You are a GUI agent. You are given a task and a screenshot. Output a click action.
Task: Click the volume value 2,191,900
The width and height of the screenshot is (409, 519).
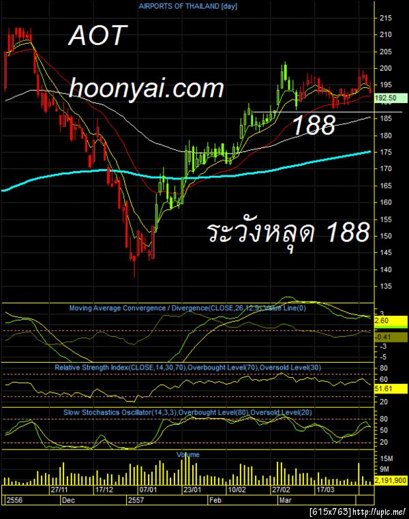pos(391,480)
